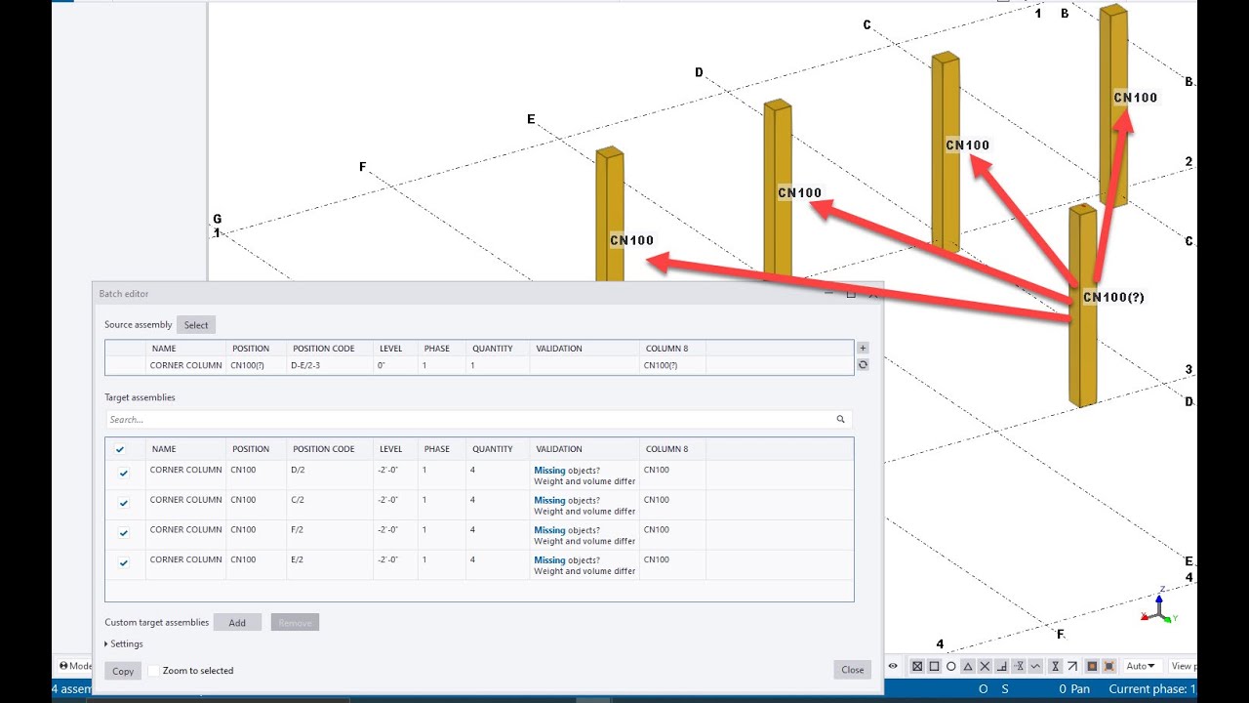Click the refresh icon beside source assembly table
Screen dimensions: 1249x703
coord(863,364)
